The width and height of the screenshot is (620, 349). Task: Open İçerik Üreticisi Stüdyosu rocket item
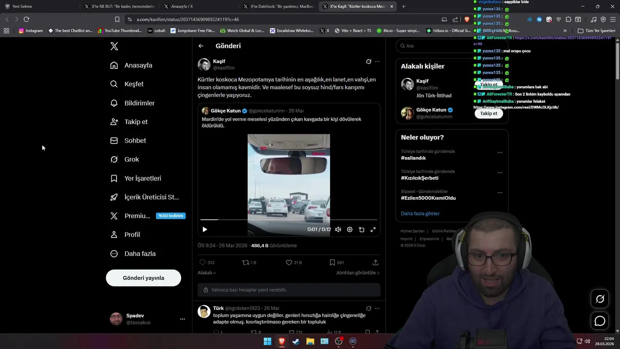[x=145, y=197]
